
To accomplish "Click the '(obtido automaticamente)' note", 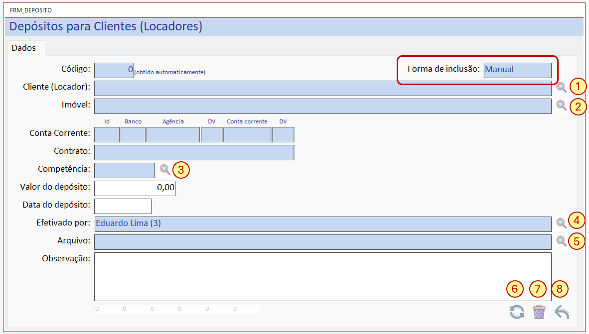I will click(170, 72).
